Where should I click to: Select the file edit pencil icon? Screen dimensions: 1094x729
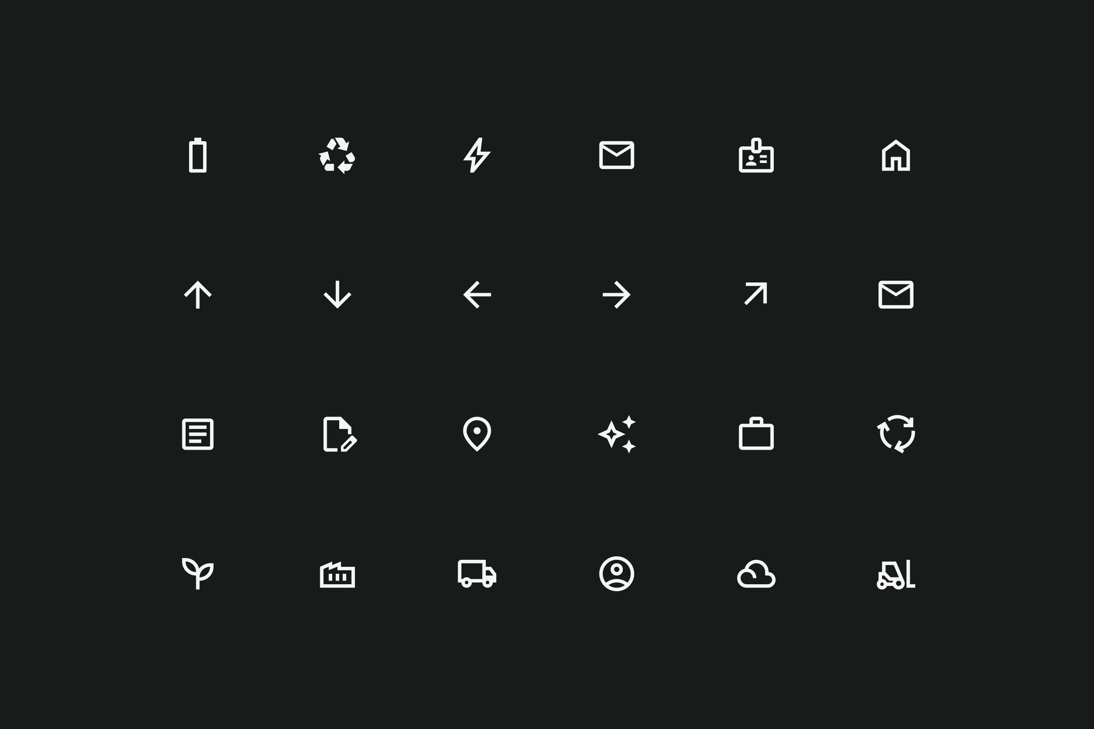pyautogui.click(x=340, y=434)
